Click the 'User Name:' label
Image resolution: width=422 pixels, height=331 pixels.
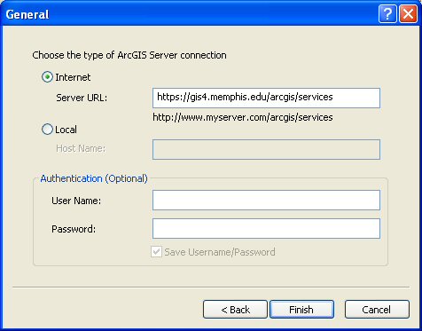tap(76, 201)
